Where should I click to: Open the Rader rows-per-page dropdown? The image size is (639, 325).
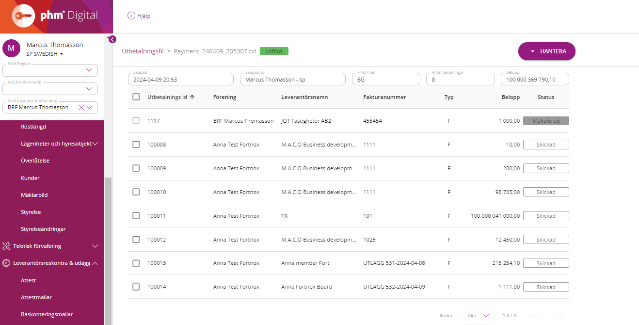tap(478, 315)
